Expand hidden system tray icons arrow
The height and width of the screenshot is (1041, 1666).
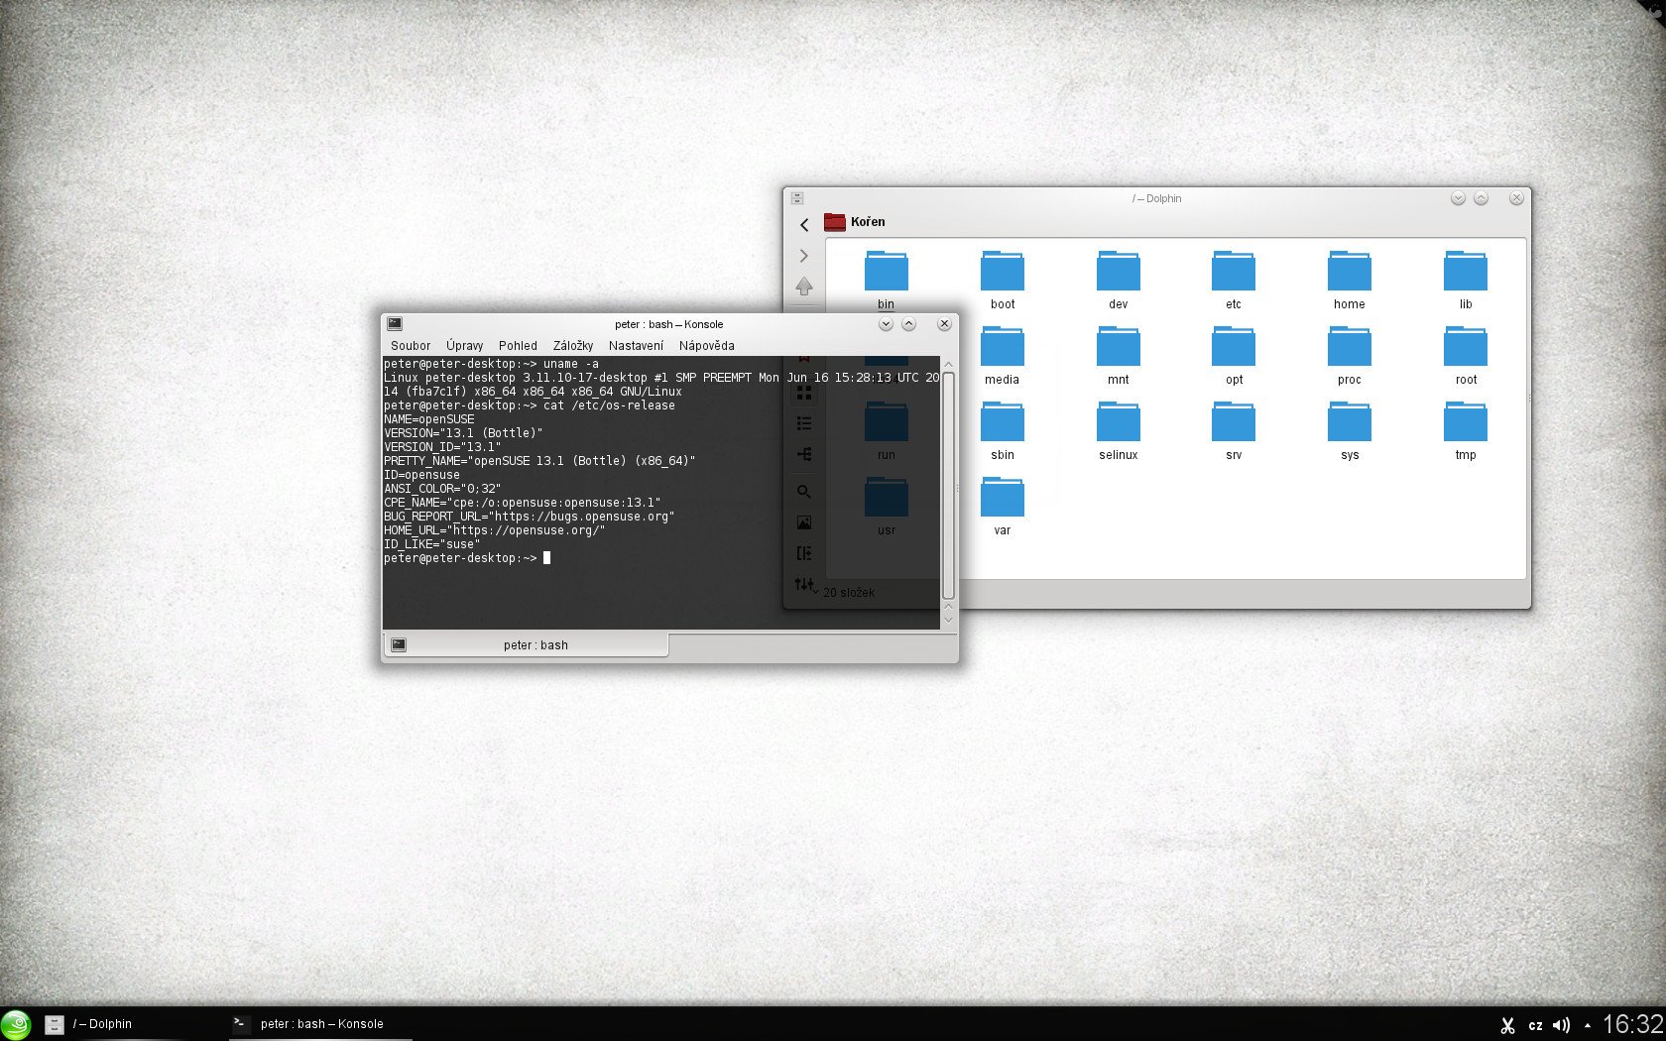click(x=1588, y=1025)
